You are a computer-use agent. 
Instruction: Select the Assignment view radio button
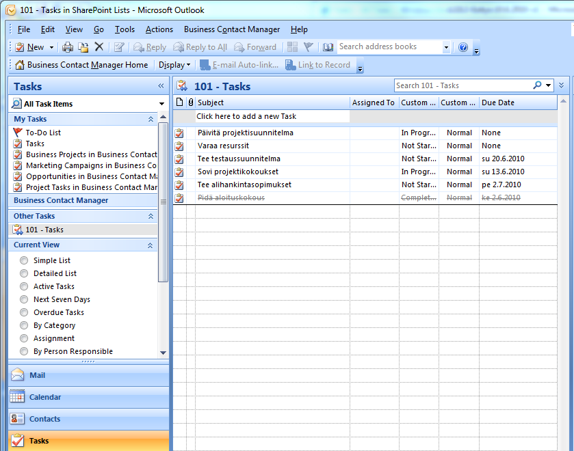24,338
